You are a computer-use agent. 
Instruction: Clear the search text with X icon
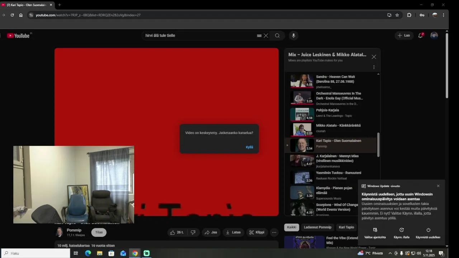coord(266,35)
